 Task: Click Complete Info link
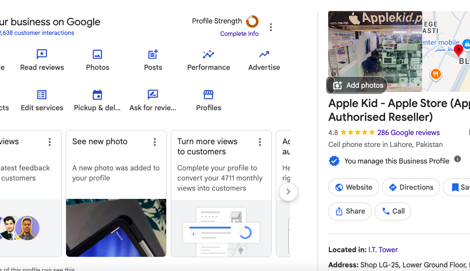point(239,34)
